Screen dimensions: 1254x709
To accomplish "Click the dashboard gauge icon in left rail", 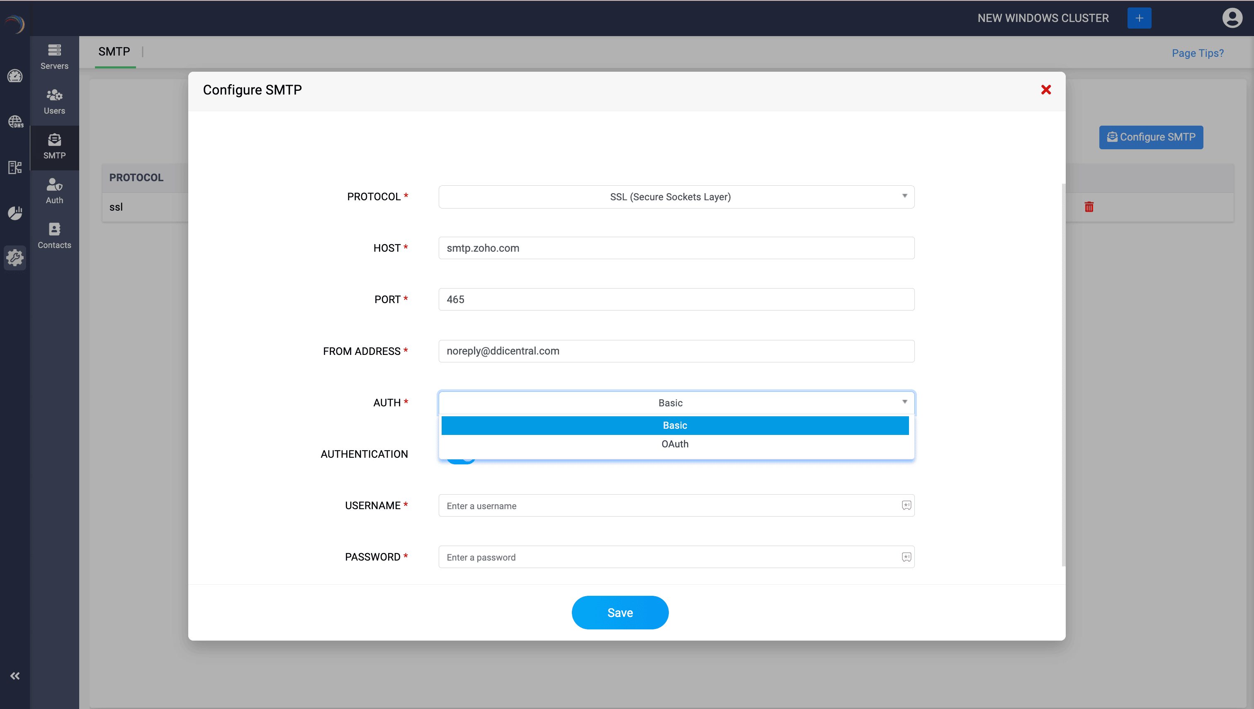I will tap(15, 76).
